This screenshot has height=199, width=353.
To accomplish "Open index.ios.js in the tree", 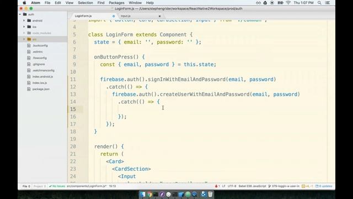I will (x=40, y=83).
